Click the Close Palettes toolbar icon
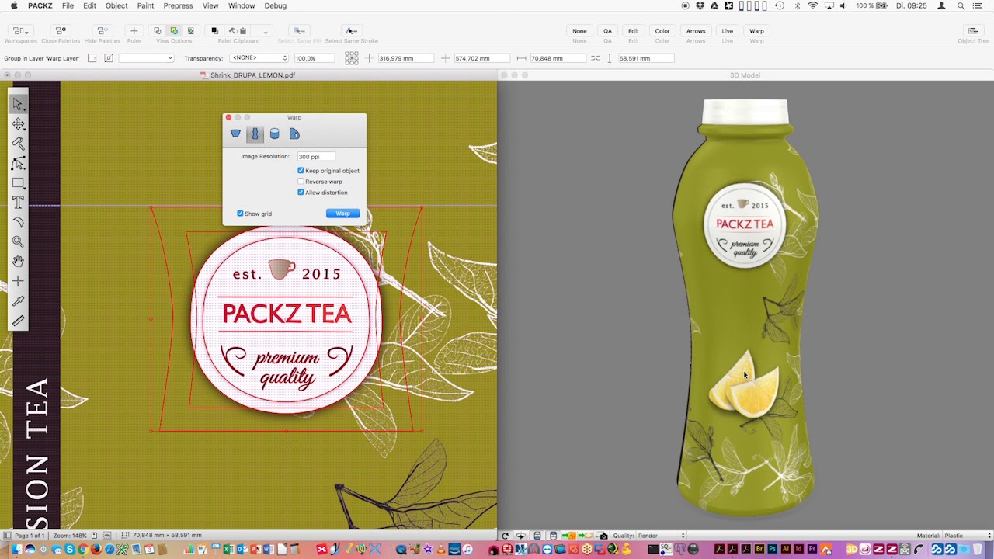This screenshot has width=994, height=559. [x=61, y=31]
